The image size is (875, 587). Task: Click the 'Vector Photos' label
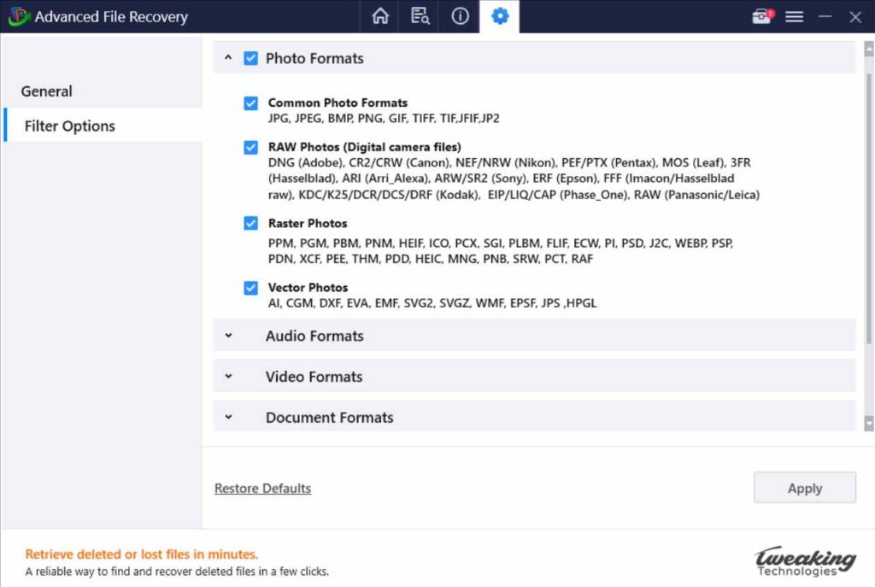pyautogui.click(x=308, y=287)
